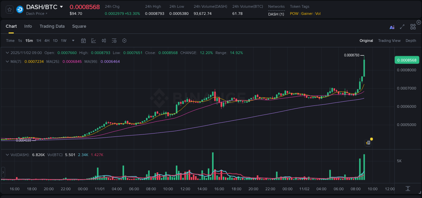Switch to the 1D interval
The height and width of the screenshot is (198, 422).
(x=55, y=41)
